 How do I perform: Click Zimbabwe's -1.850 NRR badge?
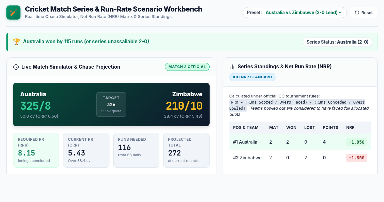pos(356,158)
